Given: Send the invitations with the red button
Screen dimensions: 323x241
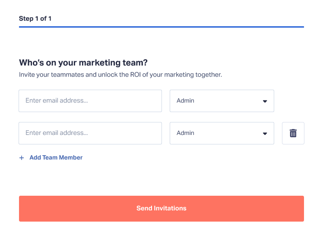Looking at the screenshot, I should click(161, 209).
